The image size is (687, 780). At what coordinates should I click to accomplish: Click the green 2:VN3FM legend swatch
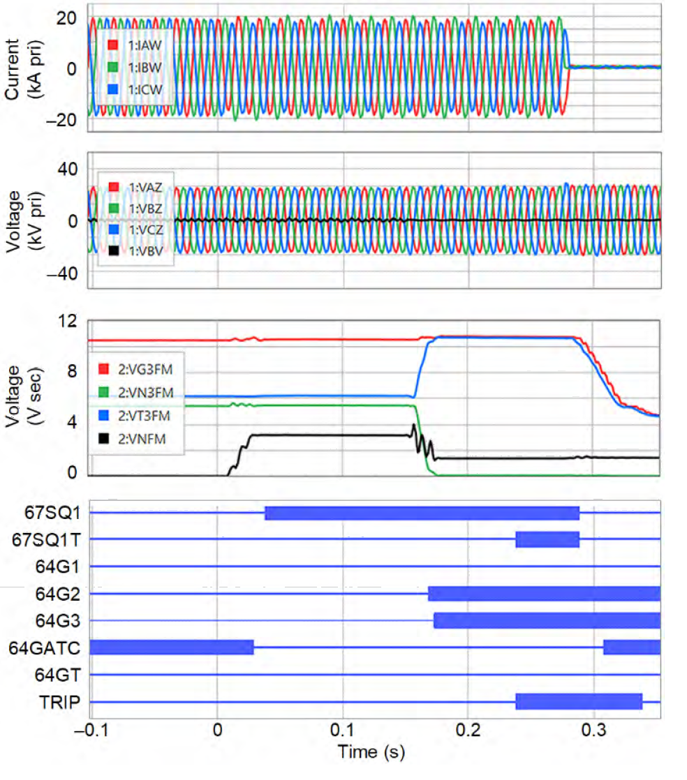pos(103,392)
